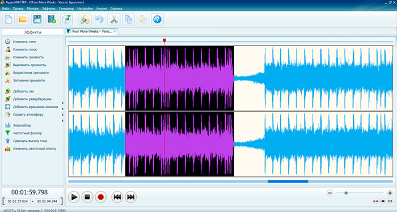Open the Генератор menu
The width and height of the screenshot is (397, 212).
tap(66, 9)
